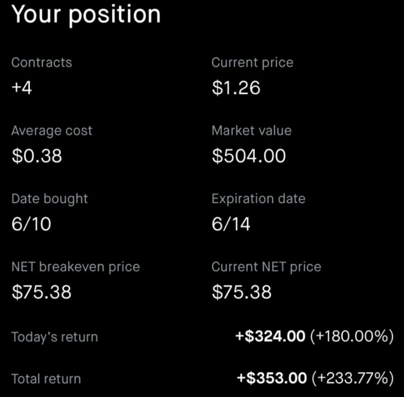Click the Average cost label
The height and width of the screenshot is (397, 404).
51,131
